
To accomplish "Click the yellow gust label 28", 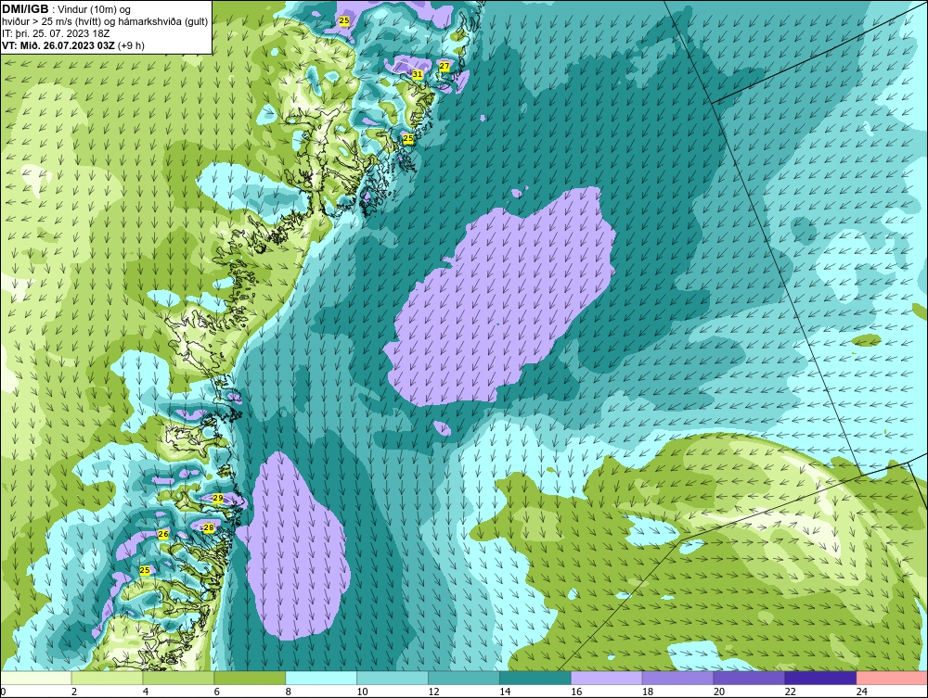I will (208, 527).
